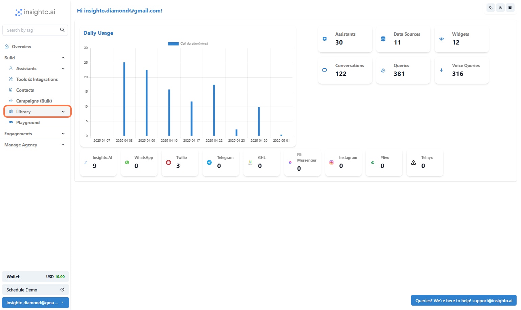Click the Plivo channel icon
Screen dimensions: 521x310
(x=373, y=162)
